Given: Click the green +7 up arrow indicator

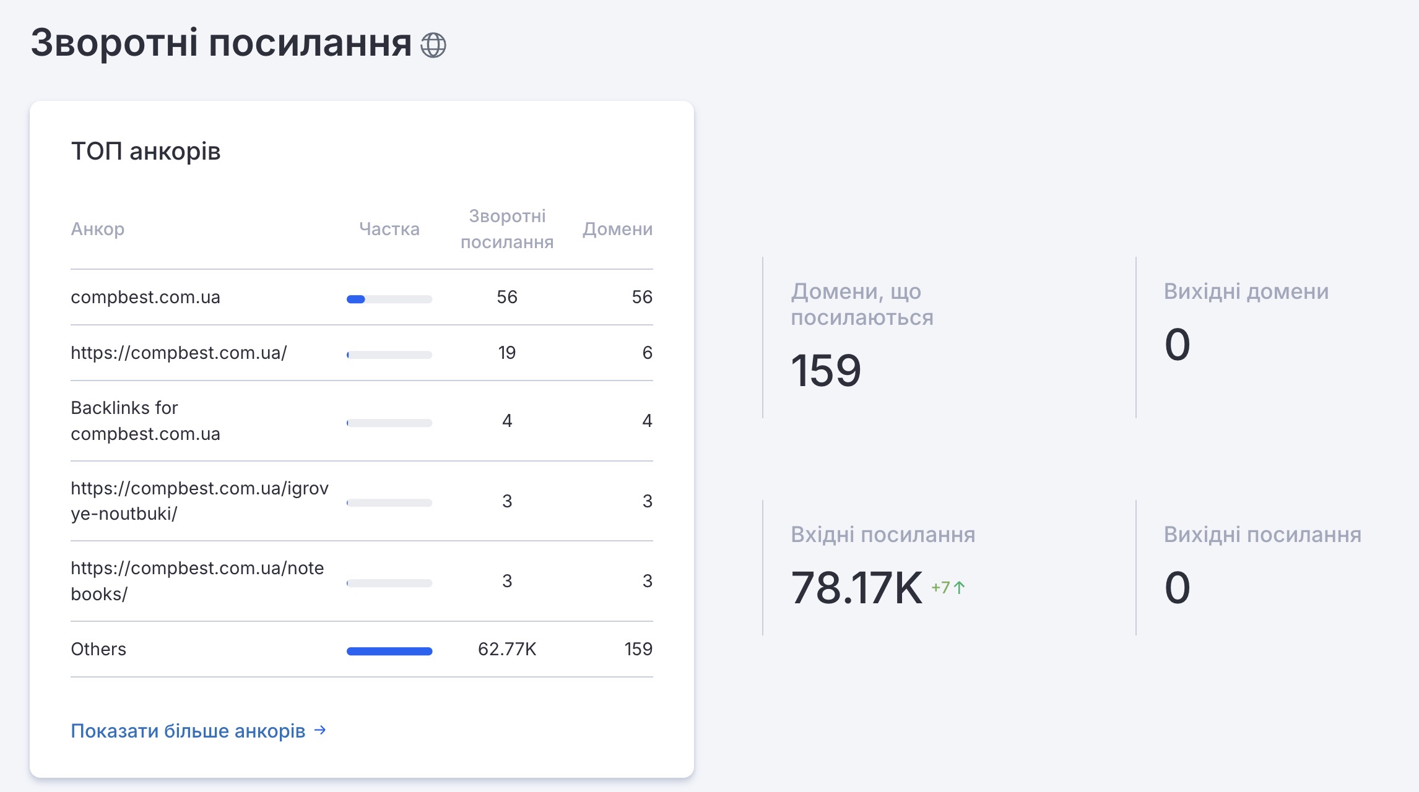Looking at the screenshot, I should pyautogui.click(x=948, y=587).
